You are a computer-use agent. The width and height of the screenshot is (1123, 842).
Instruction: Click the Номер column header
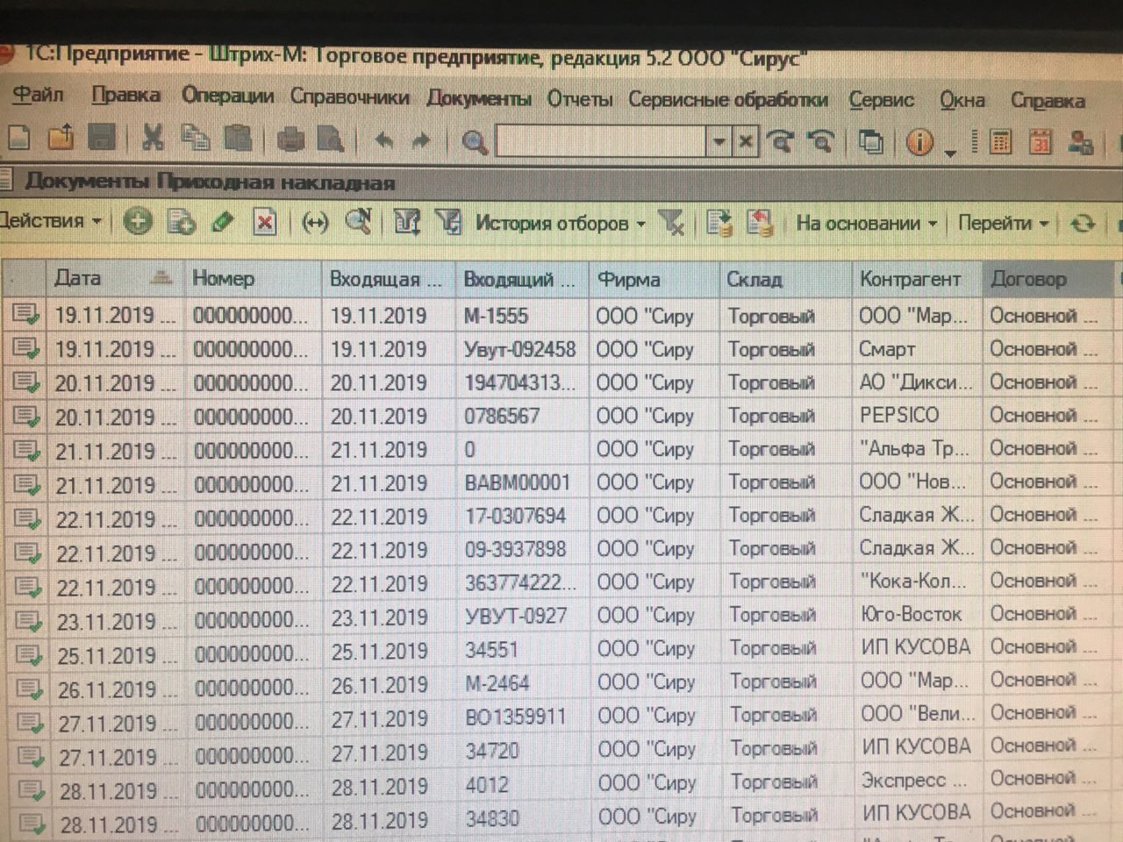pyautogui.click(x=253, y=279)
